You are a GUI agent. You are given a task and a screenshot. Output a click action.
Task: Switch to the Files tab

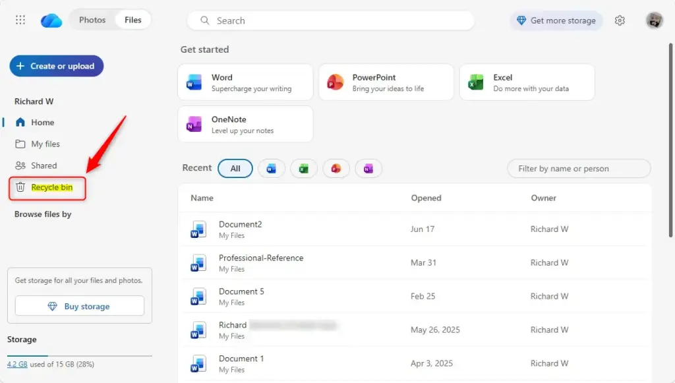pyautogui.click(x=132, y=20)
